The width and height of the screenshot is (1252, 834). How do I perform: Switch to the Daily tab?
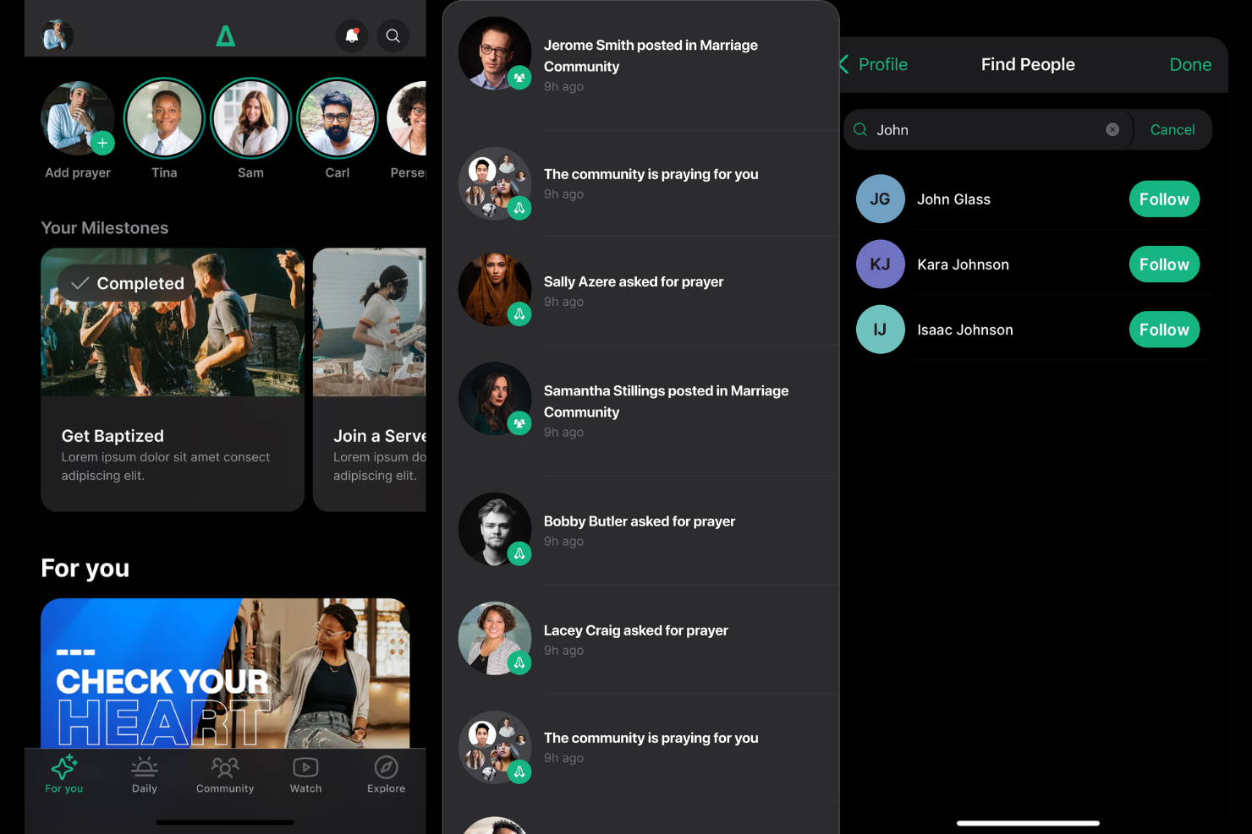145,774
